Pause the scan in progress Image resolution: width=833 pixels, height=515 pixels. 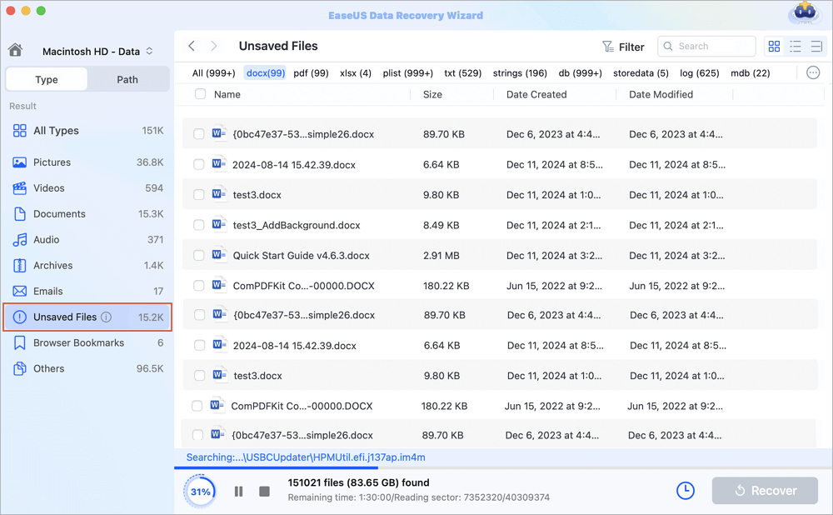click(238, 492)
